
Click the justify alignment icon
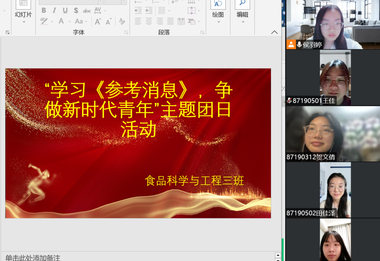(x=170, y=21)
